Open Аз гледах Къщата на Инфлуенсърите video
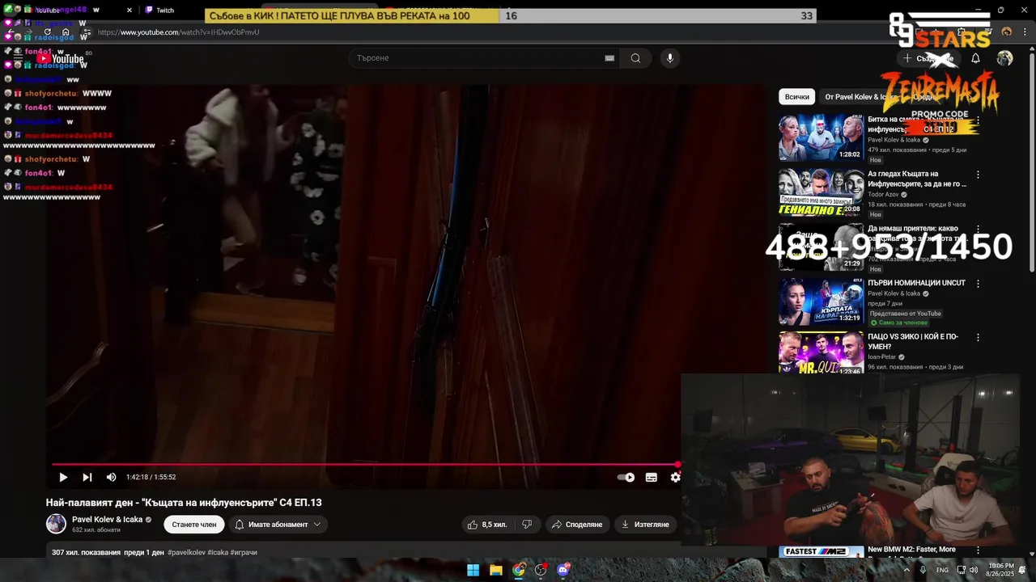Image resolution: width=1036 pixels, height=582 pixels. pos(917,179)
